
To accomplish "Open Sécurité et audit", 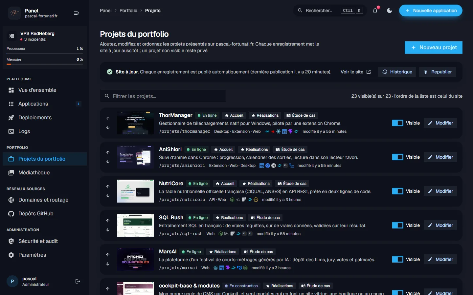I will 45,241.
